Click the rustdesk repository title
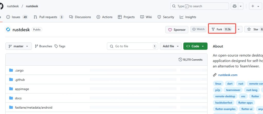This screenshot has height=114, width=263. [21, 30]
